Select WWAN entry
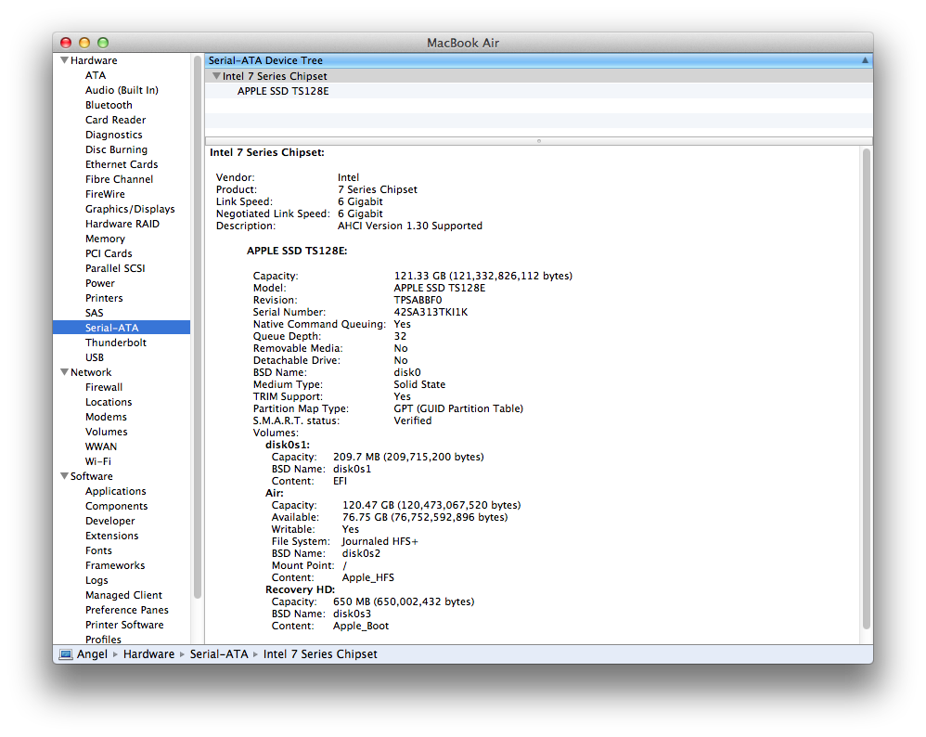 coord(101,446)
